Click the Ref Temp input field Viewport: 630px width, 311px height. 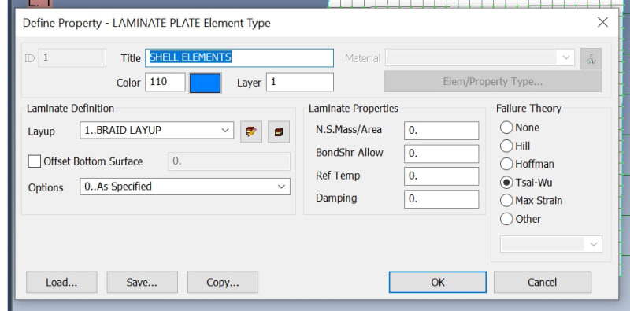442,176
